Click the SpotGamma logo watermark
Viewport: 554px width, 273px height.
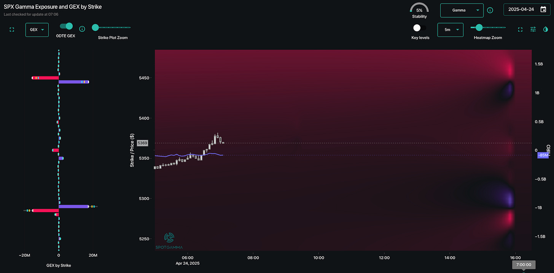point(169,241)
